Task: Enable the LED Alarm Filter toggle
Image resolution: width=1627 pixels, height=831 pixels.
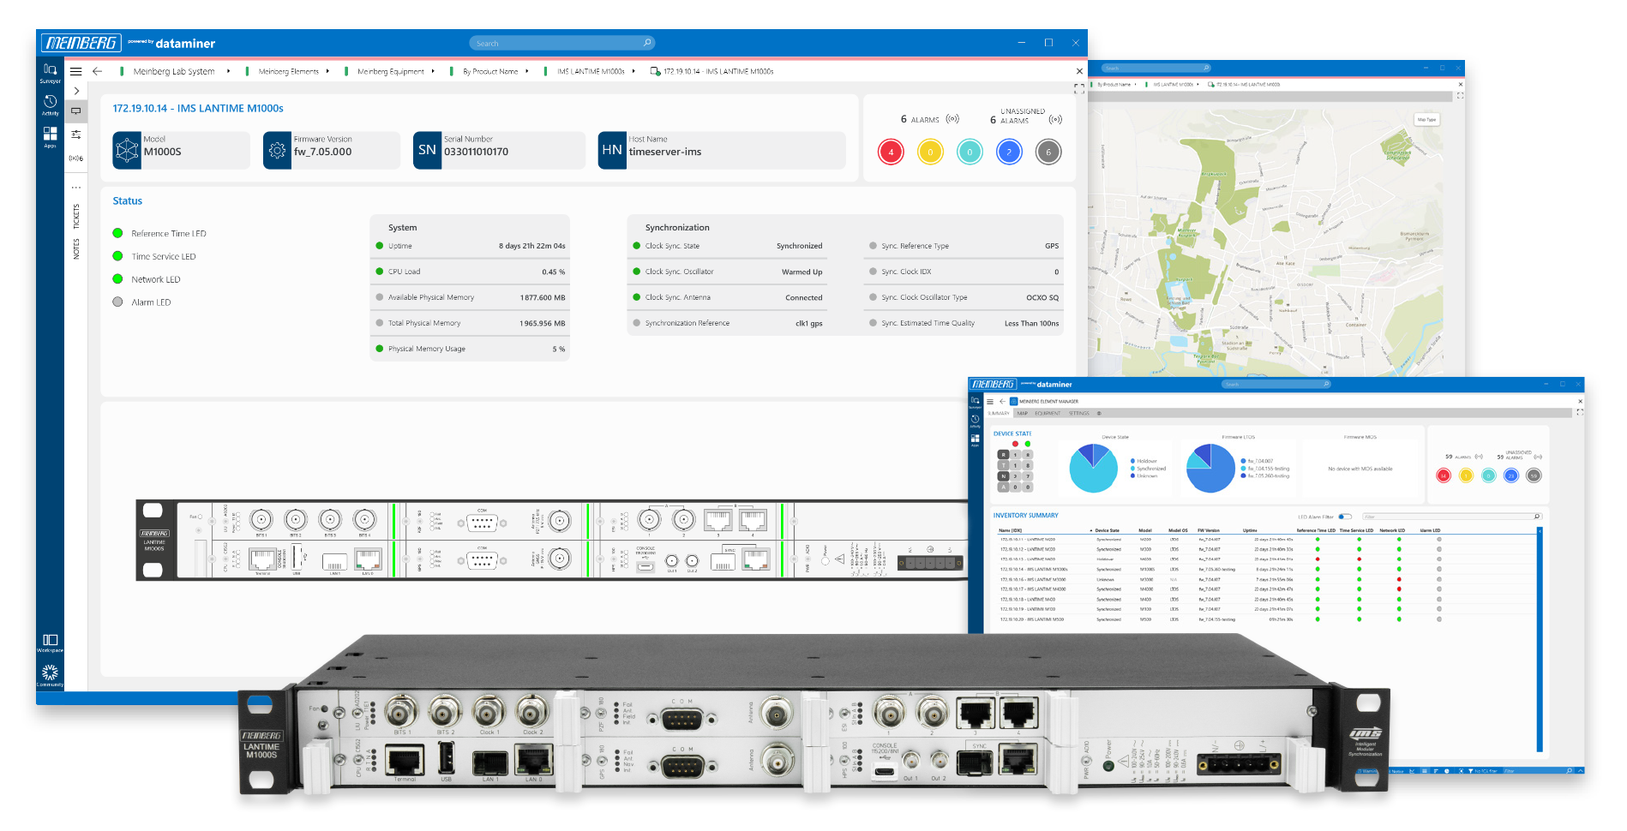Action: [1345, 516]
